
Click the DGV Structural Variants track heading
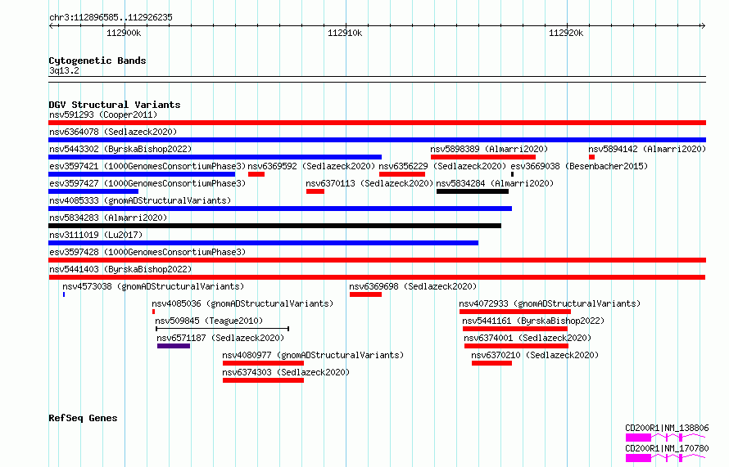coord(115,105)
